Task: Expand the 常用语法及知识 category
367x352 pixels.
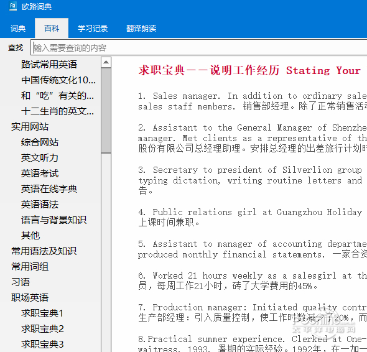Action: [44, 251]
